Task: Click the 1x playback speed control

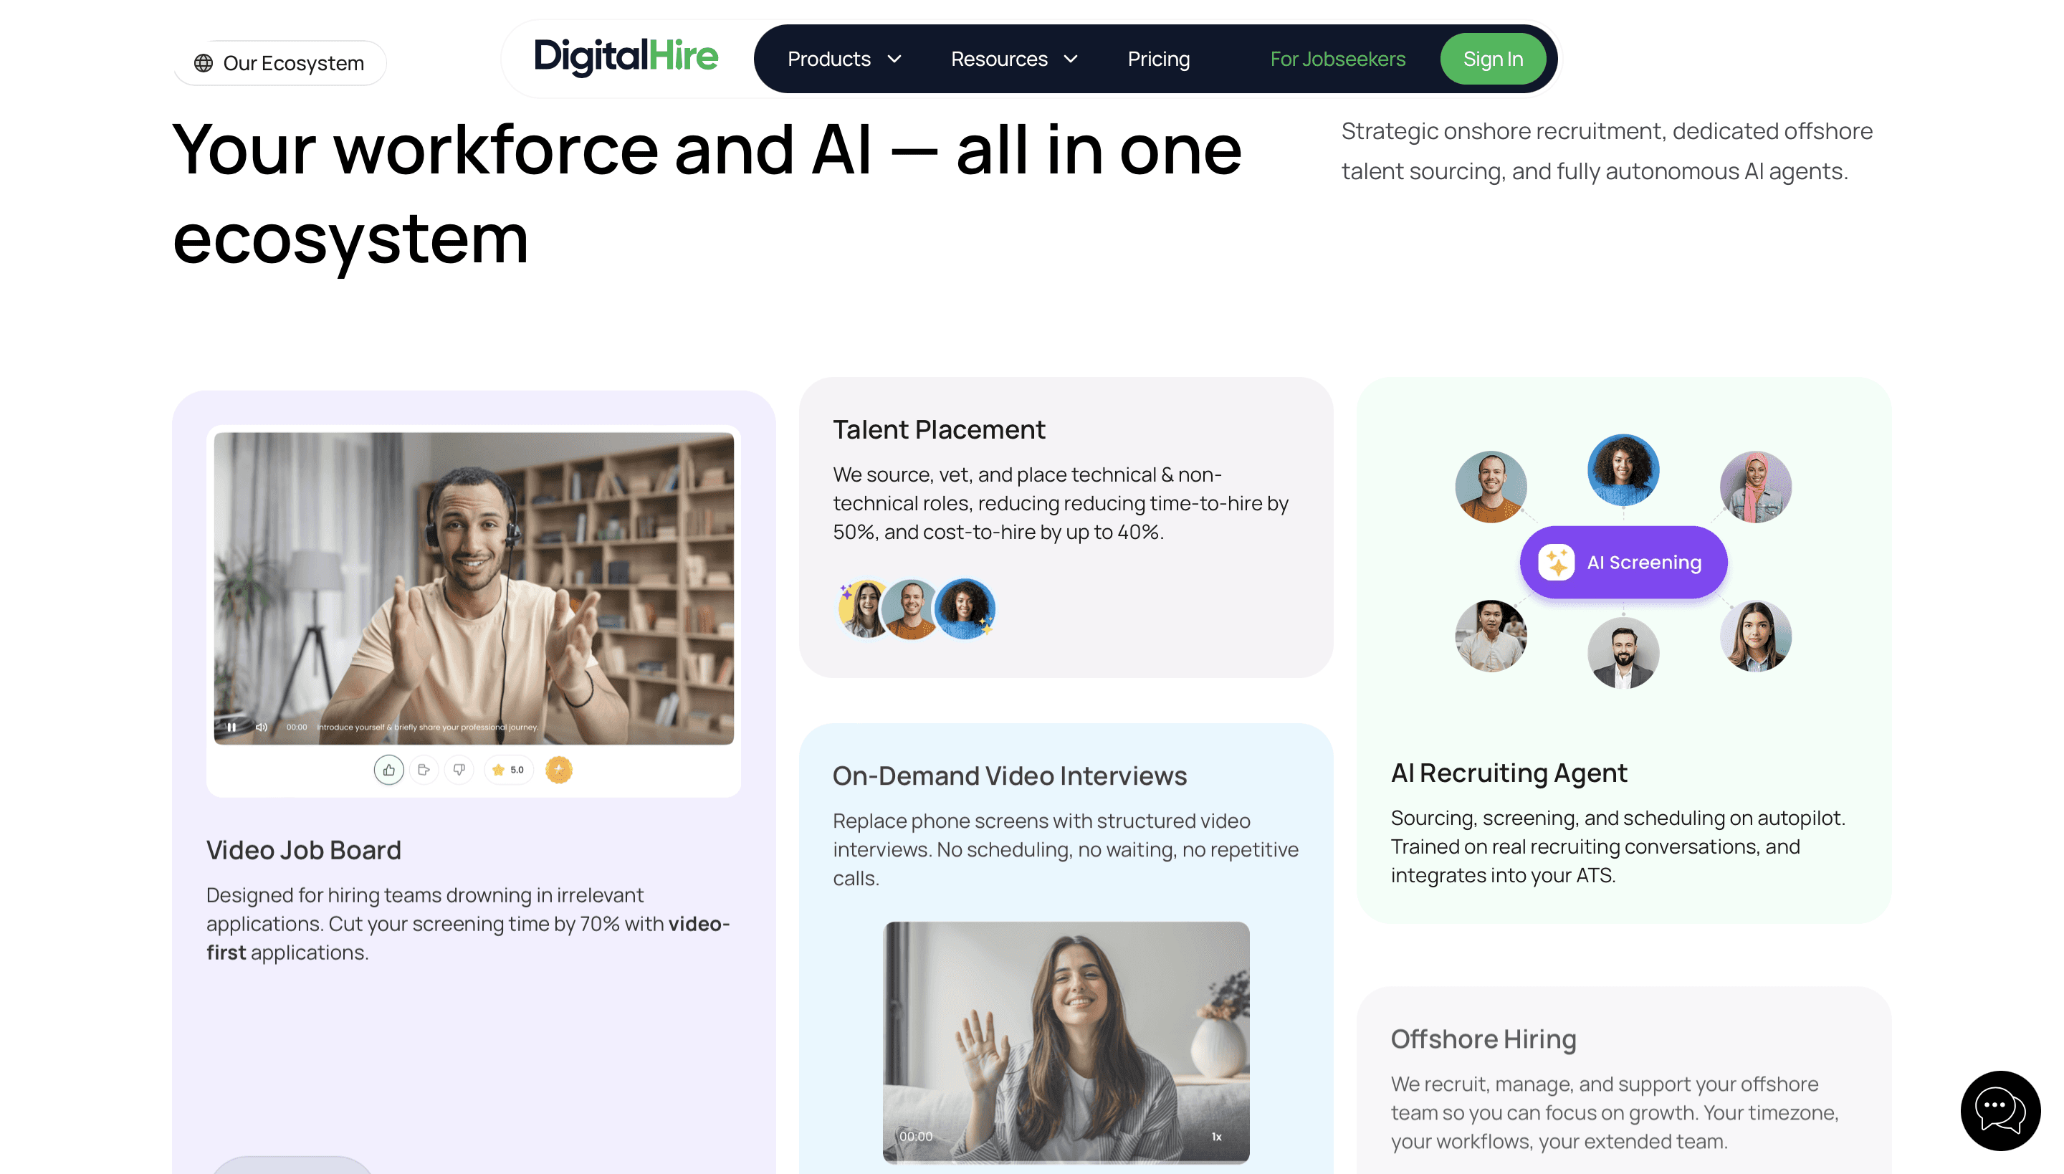Action: click(1217, 1136)
